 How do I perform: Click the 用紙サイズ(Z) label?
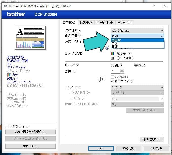click(74, 41)
